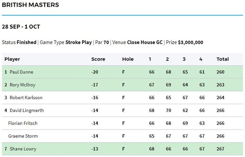The height and width of the screenshot is (157, 245).
Task: Click the Close House GC venue text
Action: [145, 42]
